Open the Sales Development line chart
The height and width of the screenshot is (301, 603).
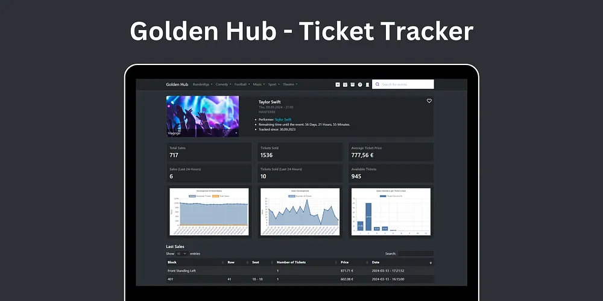tap(300, 211)
